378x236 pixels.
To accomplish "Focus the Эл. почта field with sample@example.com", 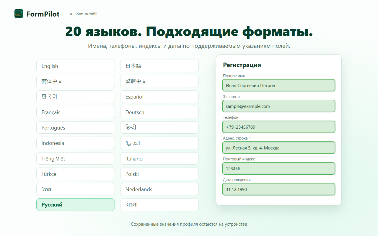I will pos(279,106).
